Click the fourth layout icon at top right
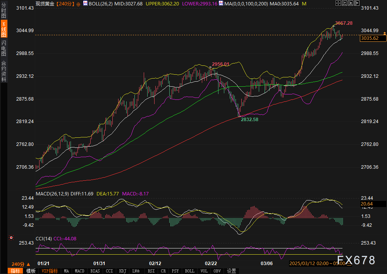Screen dimensions: 387x274 [x=356, y=3]
